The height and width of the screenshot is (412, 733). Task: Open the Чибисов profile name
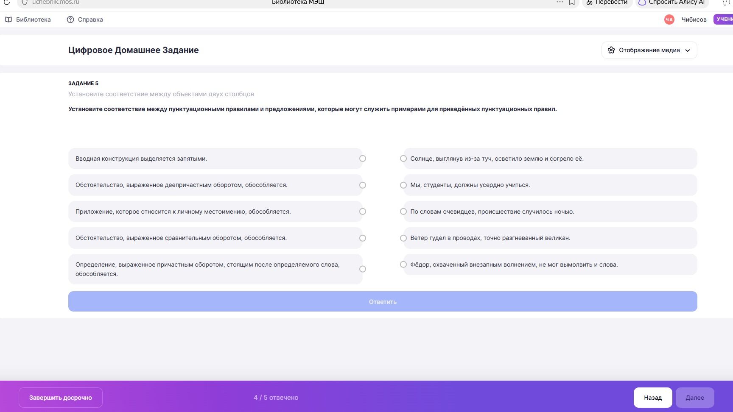point(694,19)
